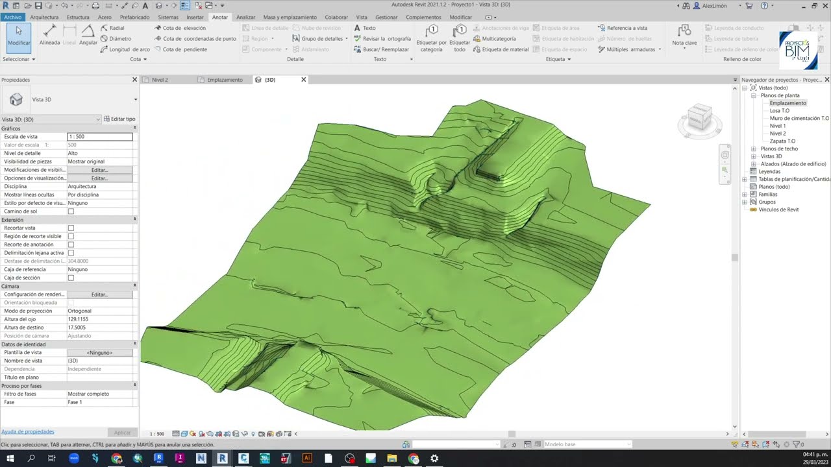
Task: Click the Referencia a vista tool
Action: [x=622, y=28]
